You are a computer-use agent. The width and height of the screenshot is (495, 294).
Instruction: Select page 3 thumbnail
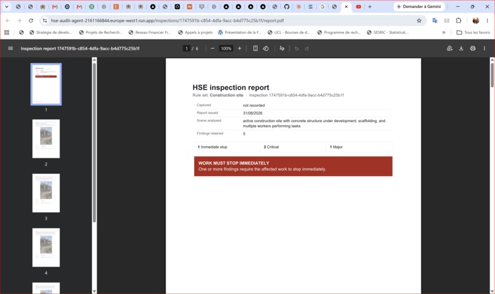click(46, 193)
